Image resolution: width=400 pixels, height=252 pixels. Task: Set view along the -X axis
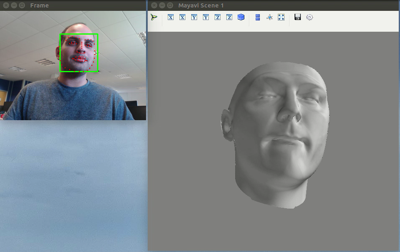click(171, 17)
